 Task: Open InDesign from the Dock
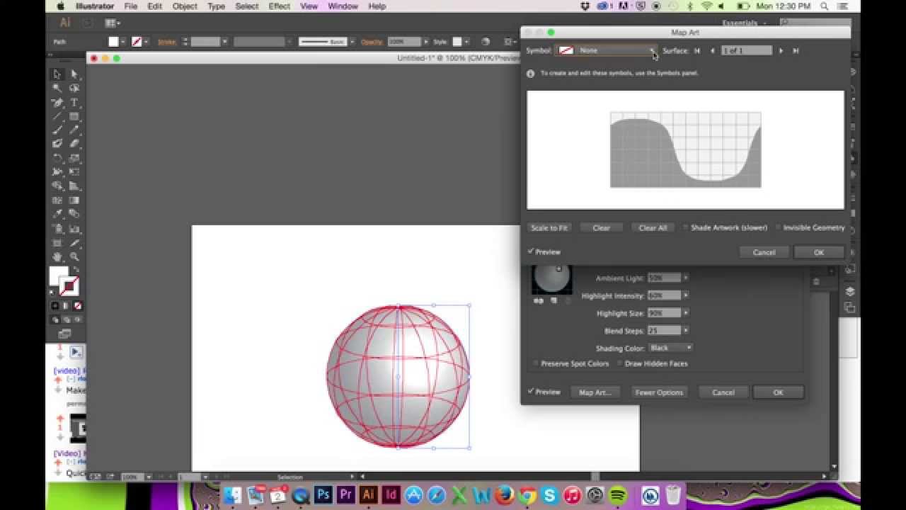coord(391,495)
